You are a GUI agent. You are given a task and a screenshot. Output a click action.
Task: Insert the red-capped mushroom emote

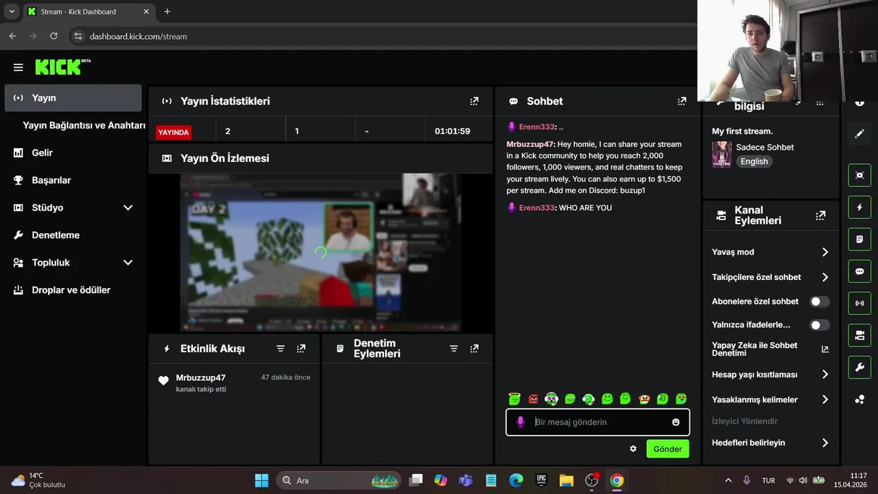[x=644, y=399]
